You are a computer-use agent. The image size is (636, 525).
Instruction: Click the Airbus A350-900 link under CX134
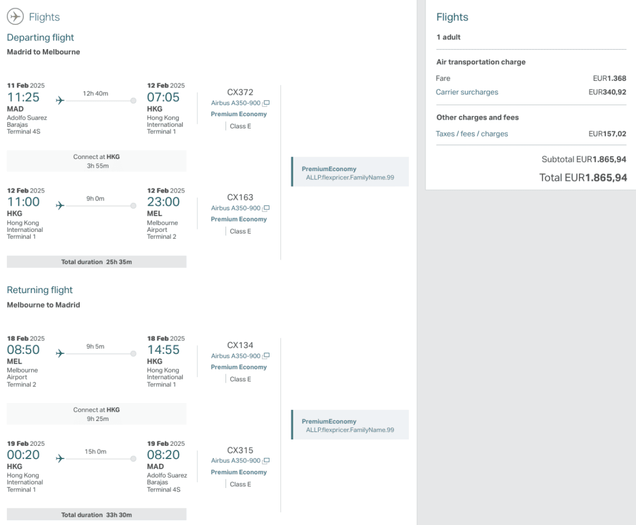tap(236, 356)
